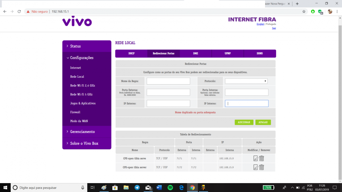Open the UPNP tab
This screenshot has width=342, height=192.
[227, 54]
